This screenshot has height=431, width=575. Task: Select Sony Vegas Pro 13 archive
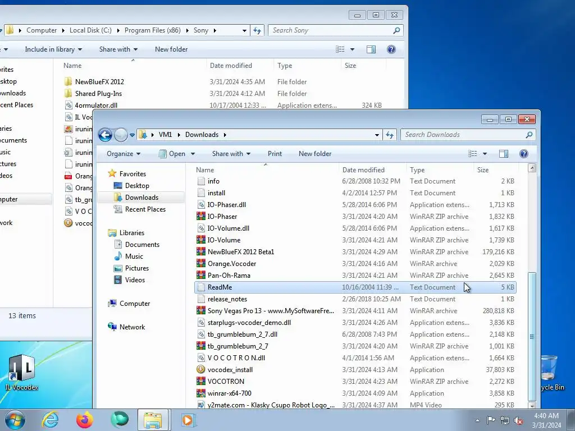coord(355,311)
